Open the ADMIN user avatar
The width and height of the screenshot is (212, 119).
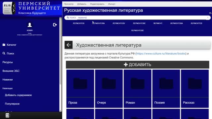[29, 25]
